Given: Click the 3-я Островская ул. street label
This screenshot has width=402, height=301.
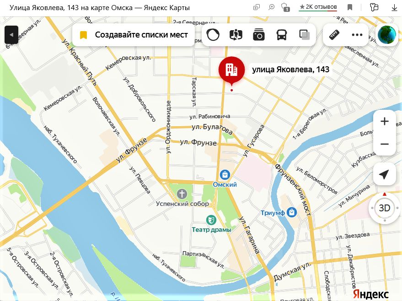Looking at the screenshot, I should coord(41,269).
